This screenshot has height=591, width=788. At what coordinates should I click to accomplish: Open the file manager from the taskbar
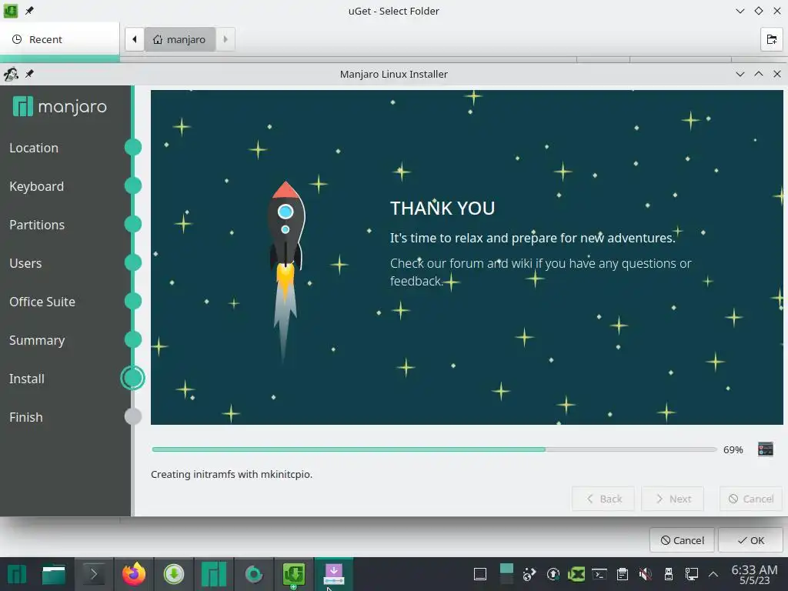tap(54, 574)
